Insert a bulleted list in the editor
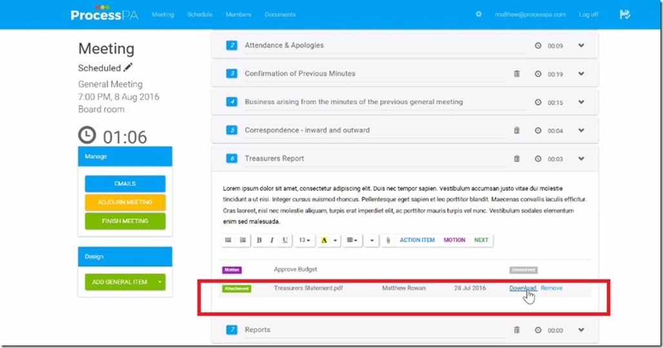This screenshot has height=348, width=663. (x=228, y=240)
